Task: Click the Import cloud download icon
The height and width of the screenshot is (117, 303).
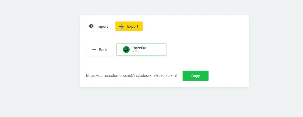Action: click(x=91, y=26)
